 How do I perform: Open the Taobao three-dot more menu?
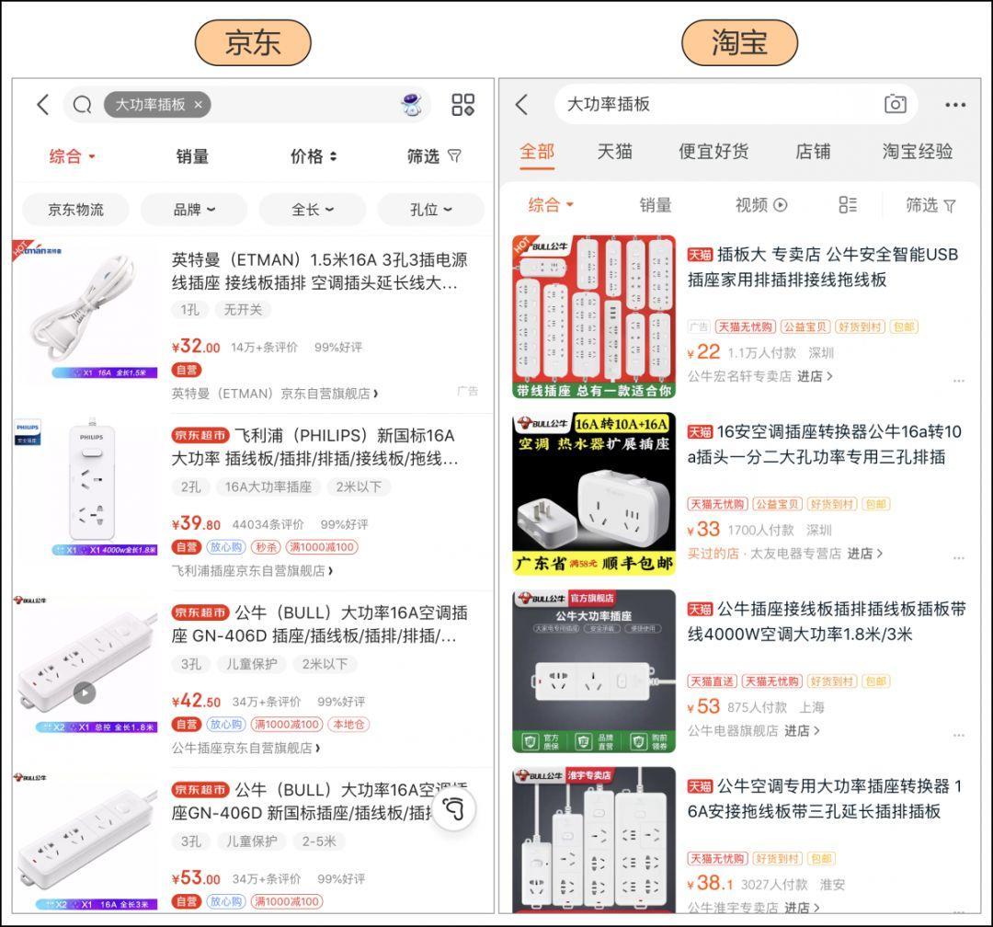coord(955,105)
